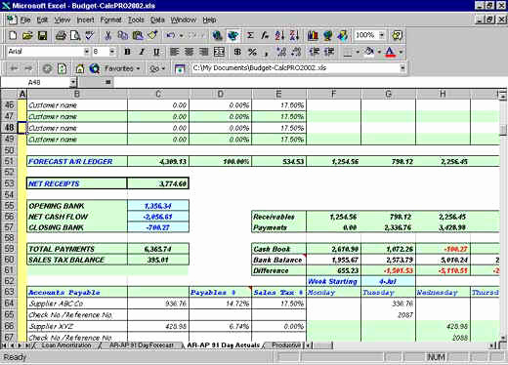Sort ascending A to Z
Screen dimensions: 508x365
(279, 35)
